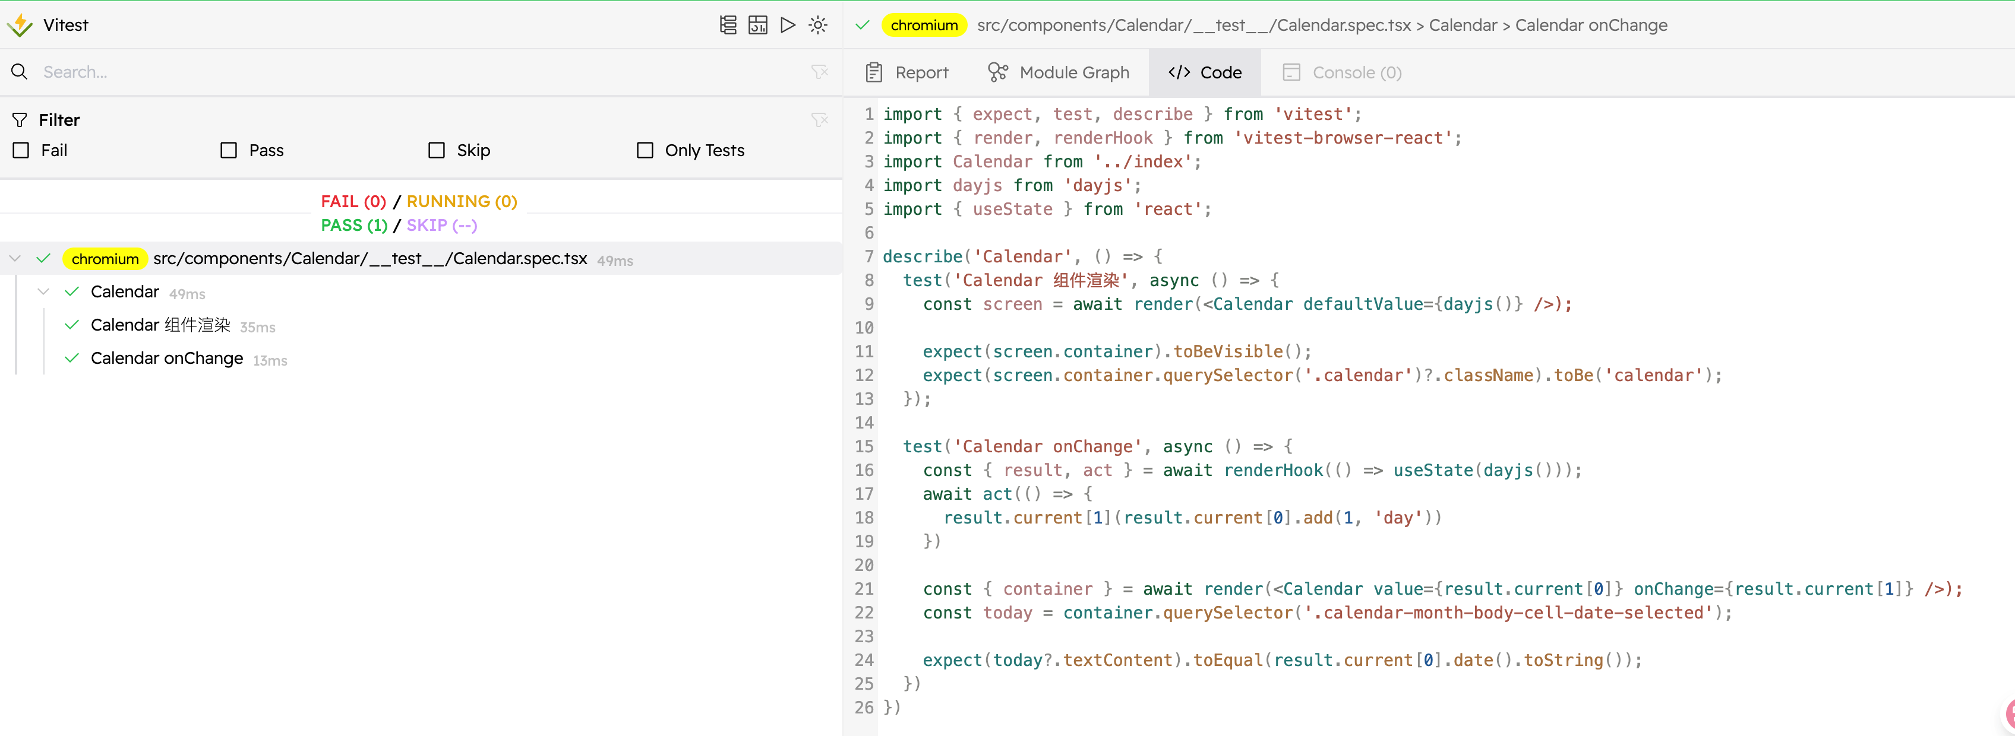Check the Pass filter checkbox
2015x736 pixels.
(x=228, y=150)
